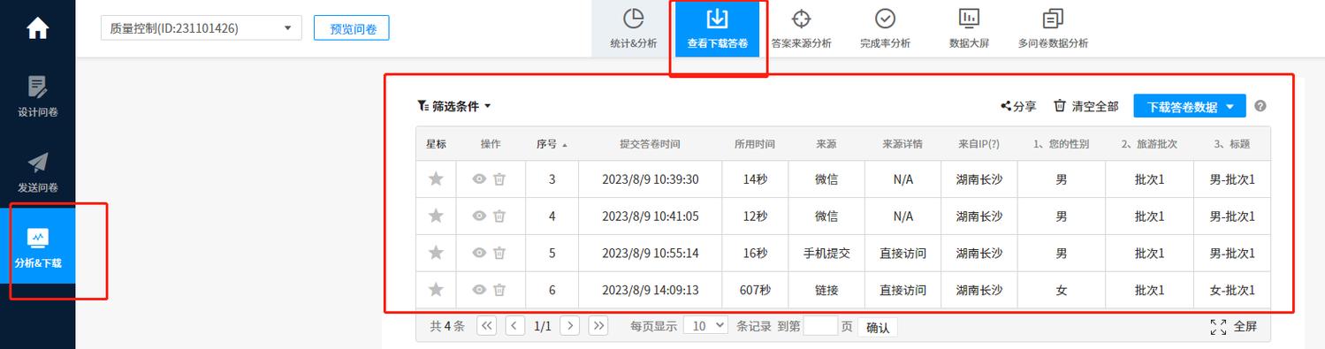This screenshot has height=349, width=1325.
Task: Click the page number input field
Action: [820, 326]
